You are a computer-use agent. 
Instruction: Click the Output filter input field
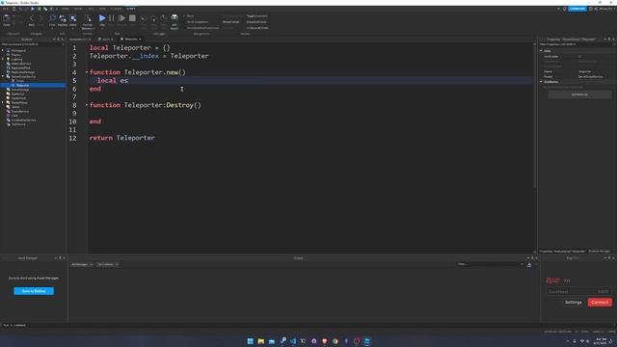[490, 264]
